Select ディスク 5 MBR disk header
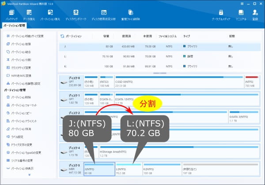 click(x=72, y=169)
